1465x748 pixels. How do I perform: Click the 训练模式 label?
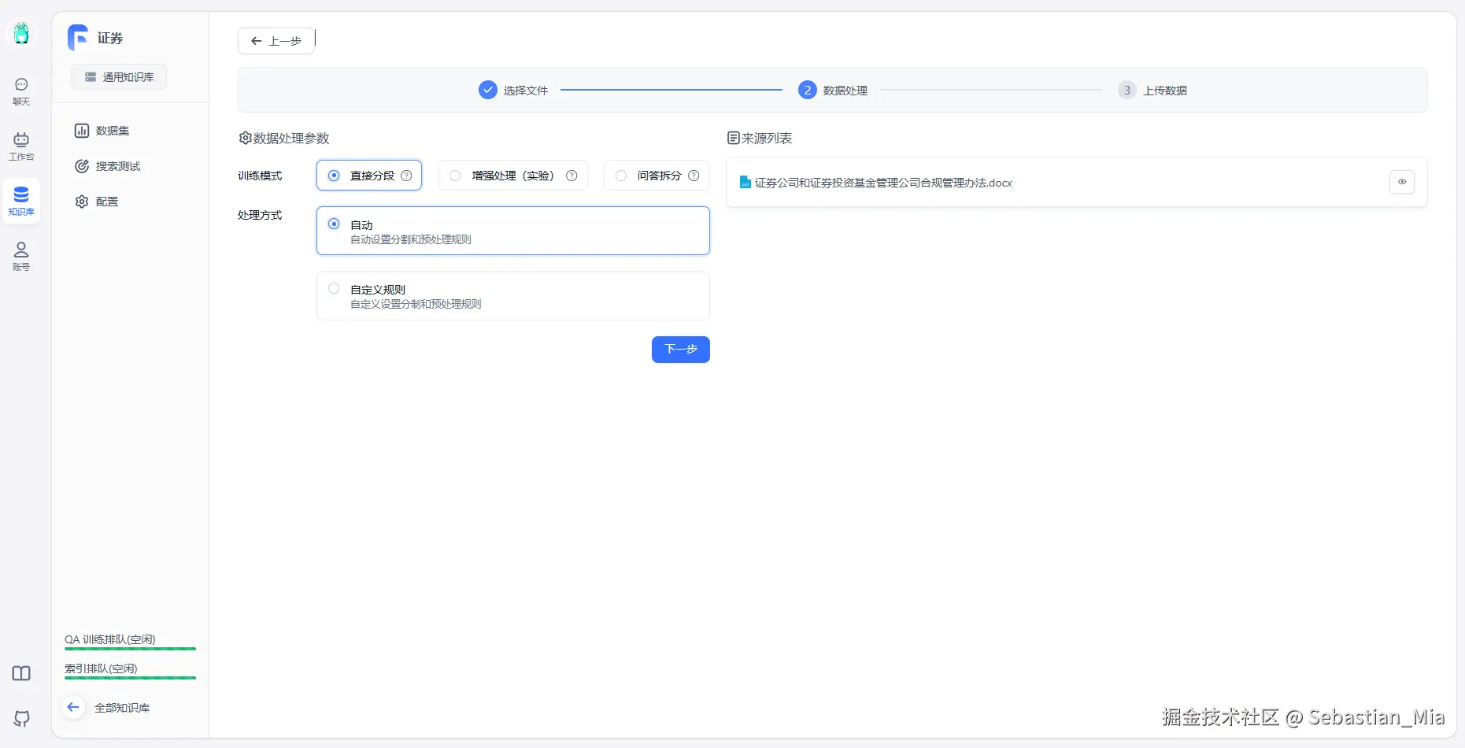click(260, 176)
